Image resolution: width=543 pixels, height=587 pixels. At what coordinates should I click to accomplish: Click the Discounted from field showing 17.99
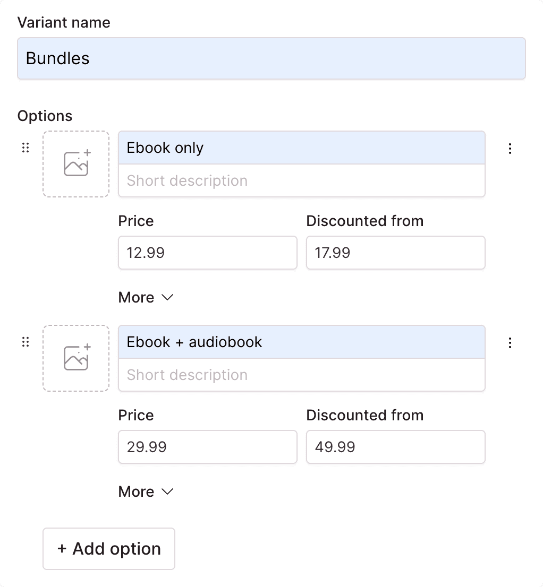coord(395,253)
